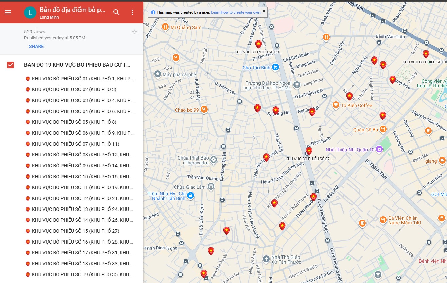Open the hamburger menu in the header

pos(8,12)
